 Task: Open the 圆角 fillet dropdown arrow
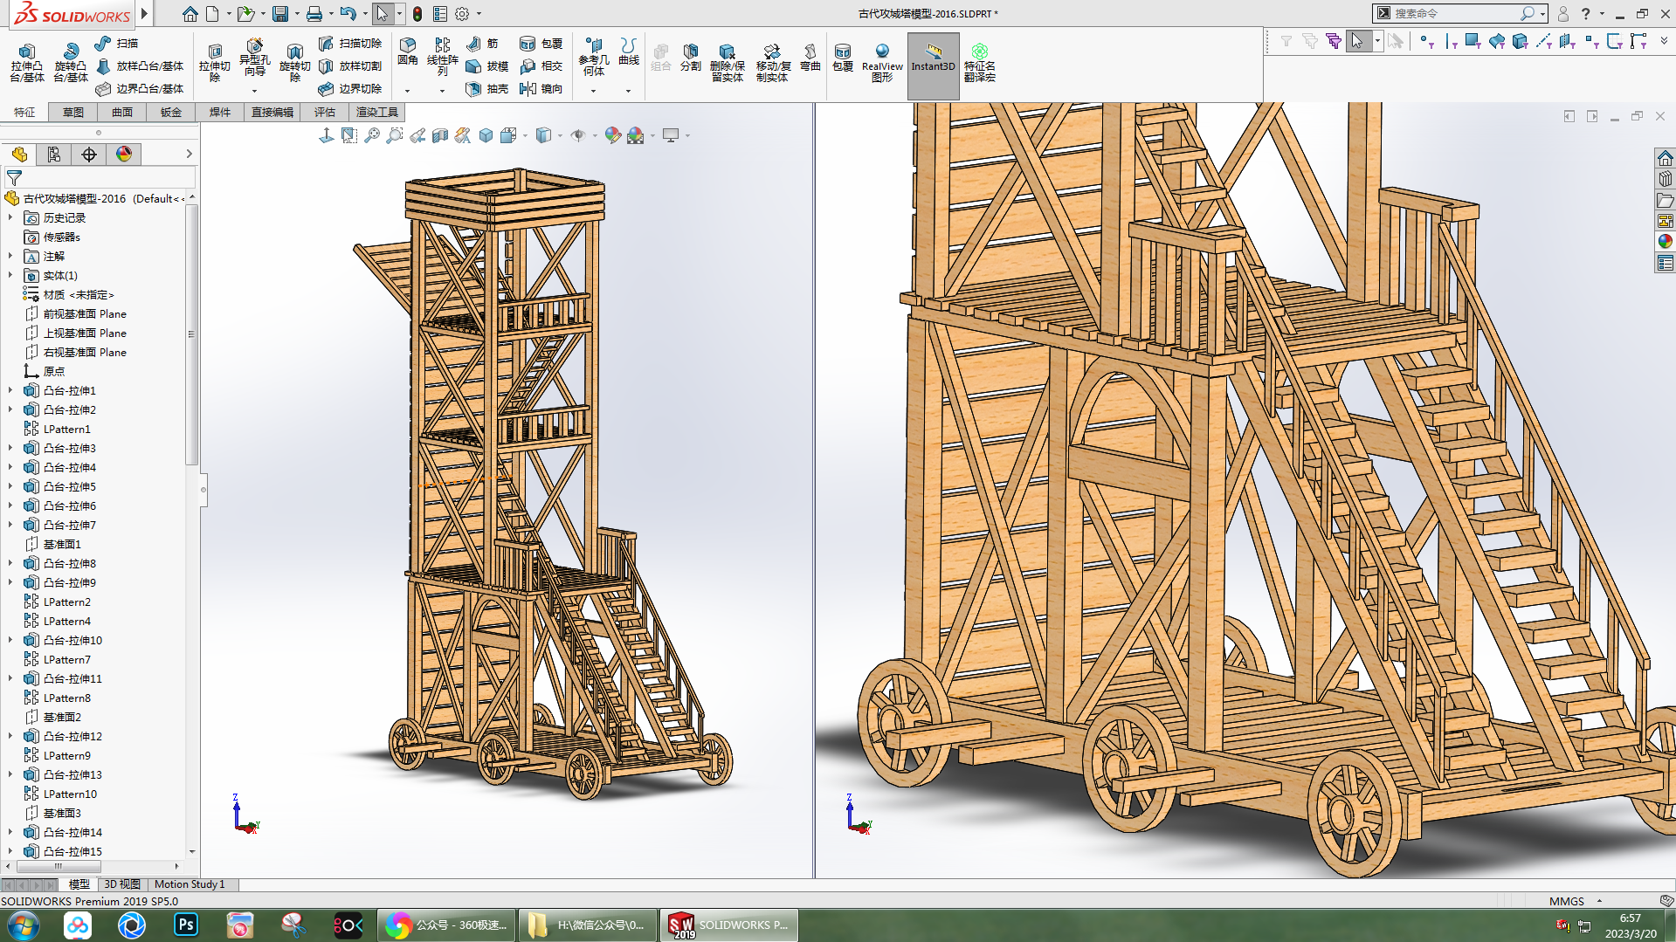click(407, 91)
